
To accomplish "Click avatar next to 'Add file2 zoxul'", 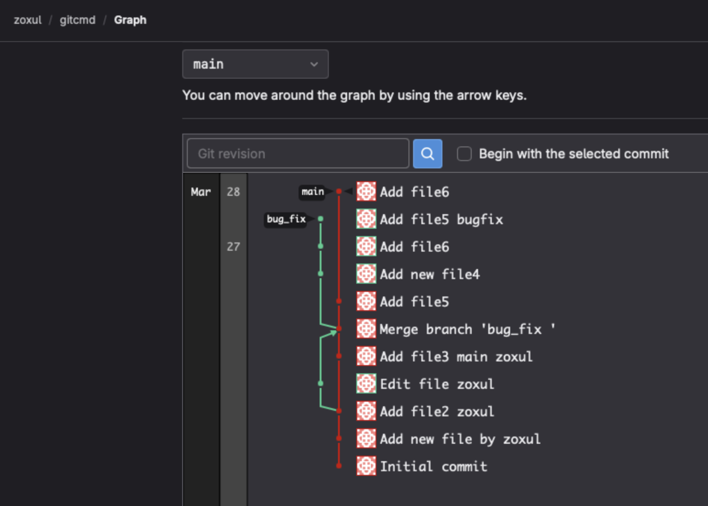I will click(x=366, y=411).
